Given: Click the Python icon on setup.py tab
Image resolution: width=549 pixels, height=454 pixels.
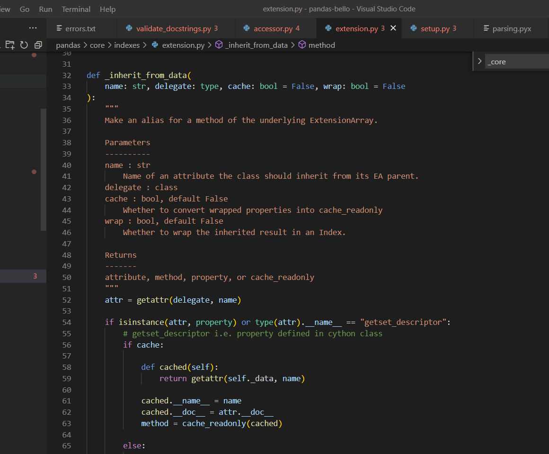Looking at the screenshot, I should point(414,28).
